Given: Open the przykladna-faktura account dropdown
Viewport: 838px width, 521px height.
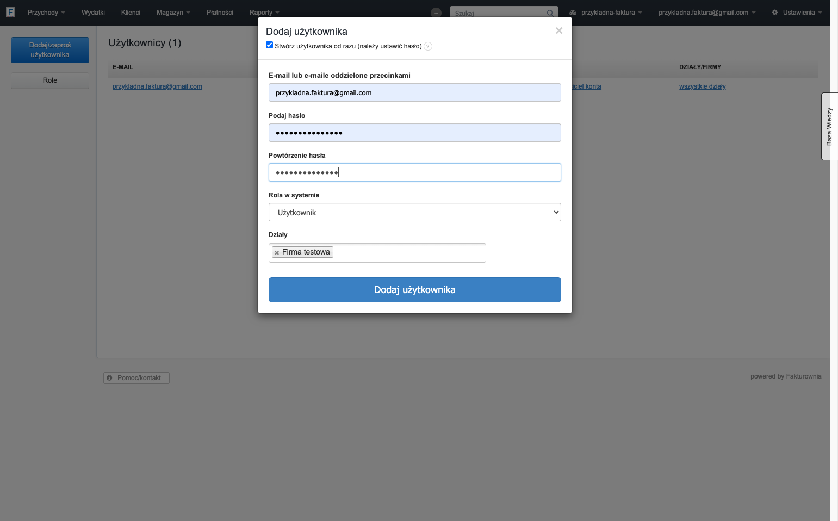Looking at the screenshot, I should (605, 13).
